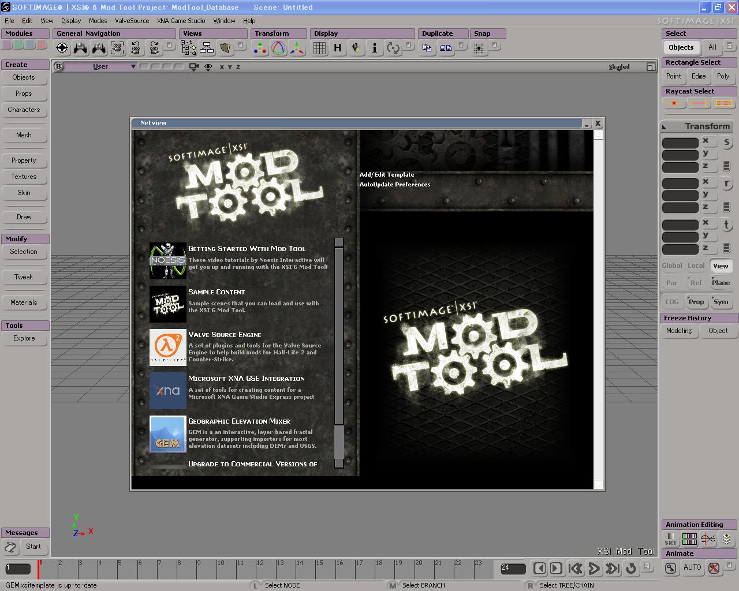Toggle the Sym symmetry button
Screen dimensions: 739x591
coord(721,302)
